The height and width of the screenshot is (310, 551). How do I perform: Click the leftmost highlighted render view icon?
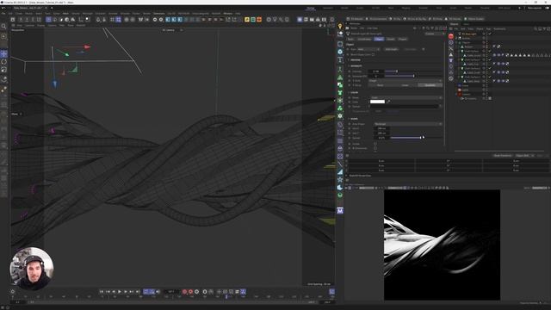300,19
